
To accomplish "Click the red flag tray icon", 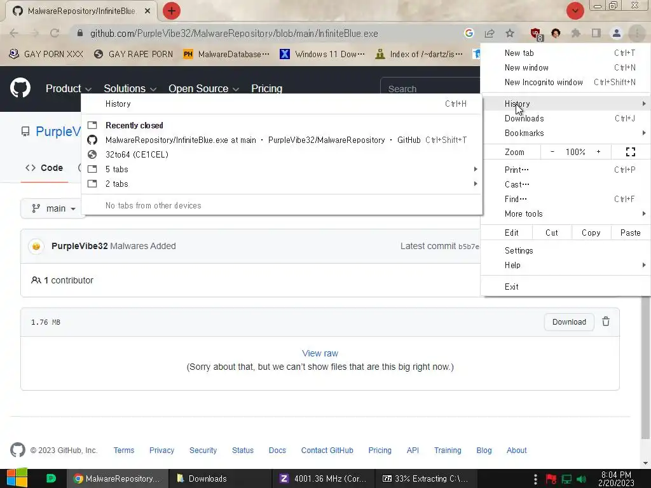I will pos(551,479).
